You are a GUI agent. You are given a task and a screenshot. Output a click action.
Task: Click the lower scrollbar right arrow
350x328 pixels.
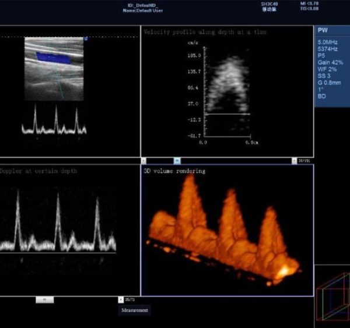[121, 299]
